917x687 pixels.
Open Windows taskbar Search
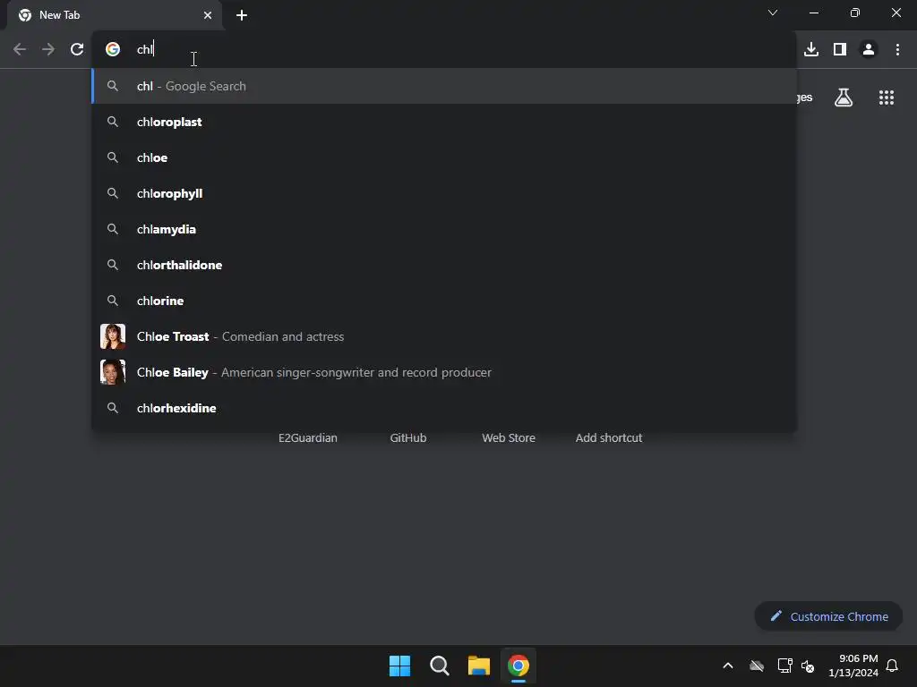pos(439,666)
